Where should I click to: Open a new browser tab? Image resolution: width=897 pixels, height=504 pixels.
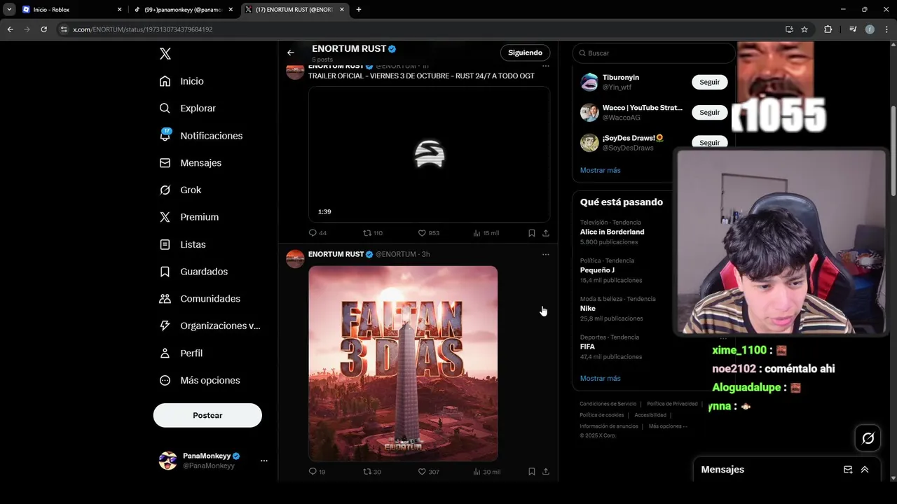click(359, 10)
